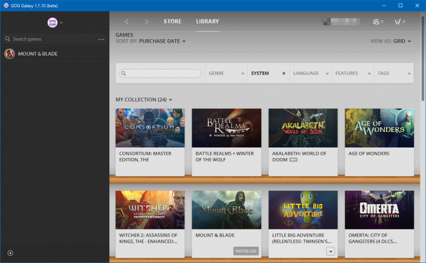Expand the chevron beside the GOG logo
Screen dimensions: 426x263
[62, 23]
